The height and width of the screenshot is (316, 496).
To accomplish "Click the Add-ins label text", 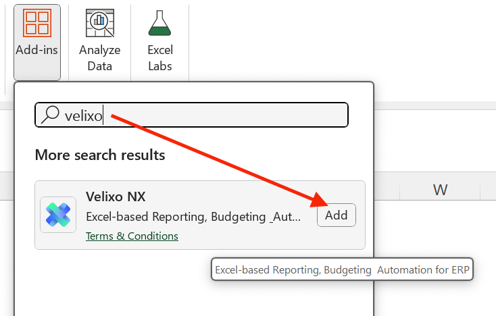I will pyautogui.click(x=36, y=50).
